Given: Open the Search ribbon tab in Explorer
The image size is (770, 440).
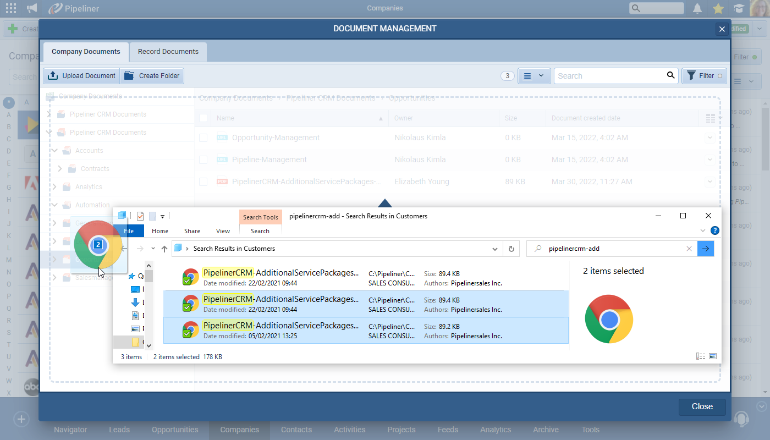Looking at the screenshot, I should (x=260, y=231).
